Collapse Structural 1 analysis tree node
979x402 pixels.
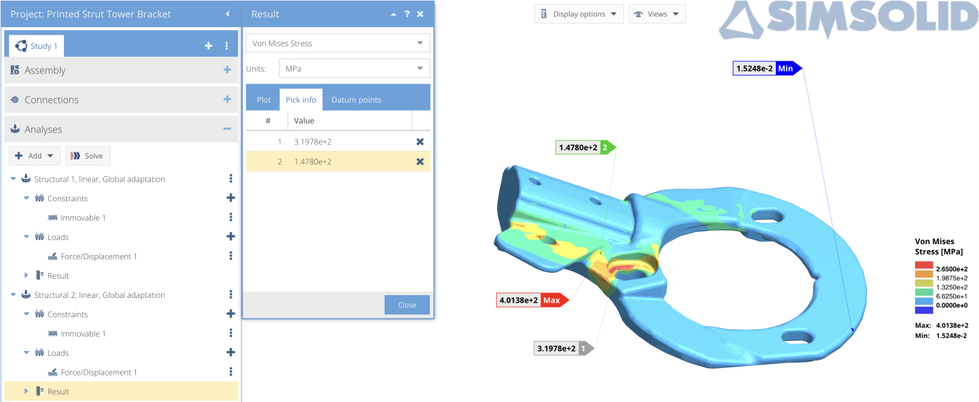[14, 179]
